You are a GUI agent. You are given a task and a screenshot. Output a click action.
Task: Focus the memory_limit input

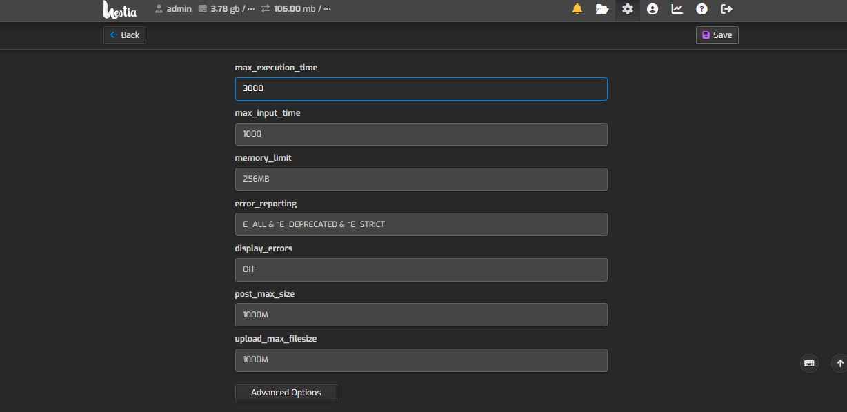tap(421, 179)
